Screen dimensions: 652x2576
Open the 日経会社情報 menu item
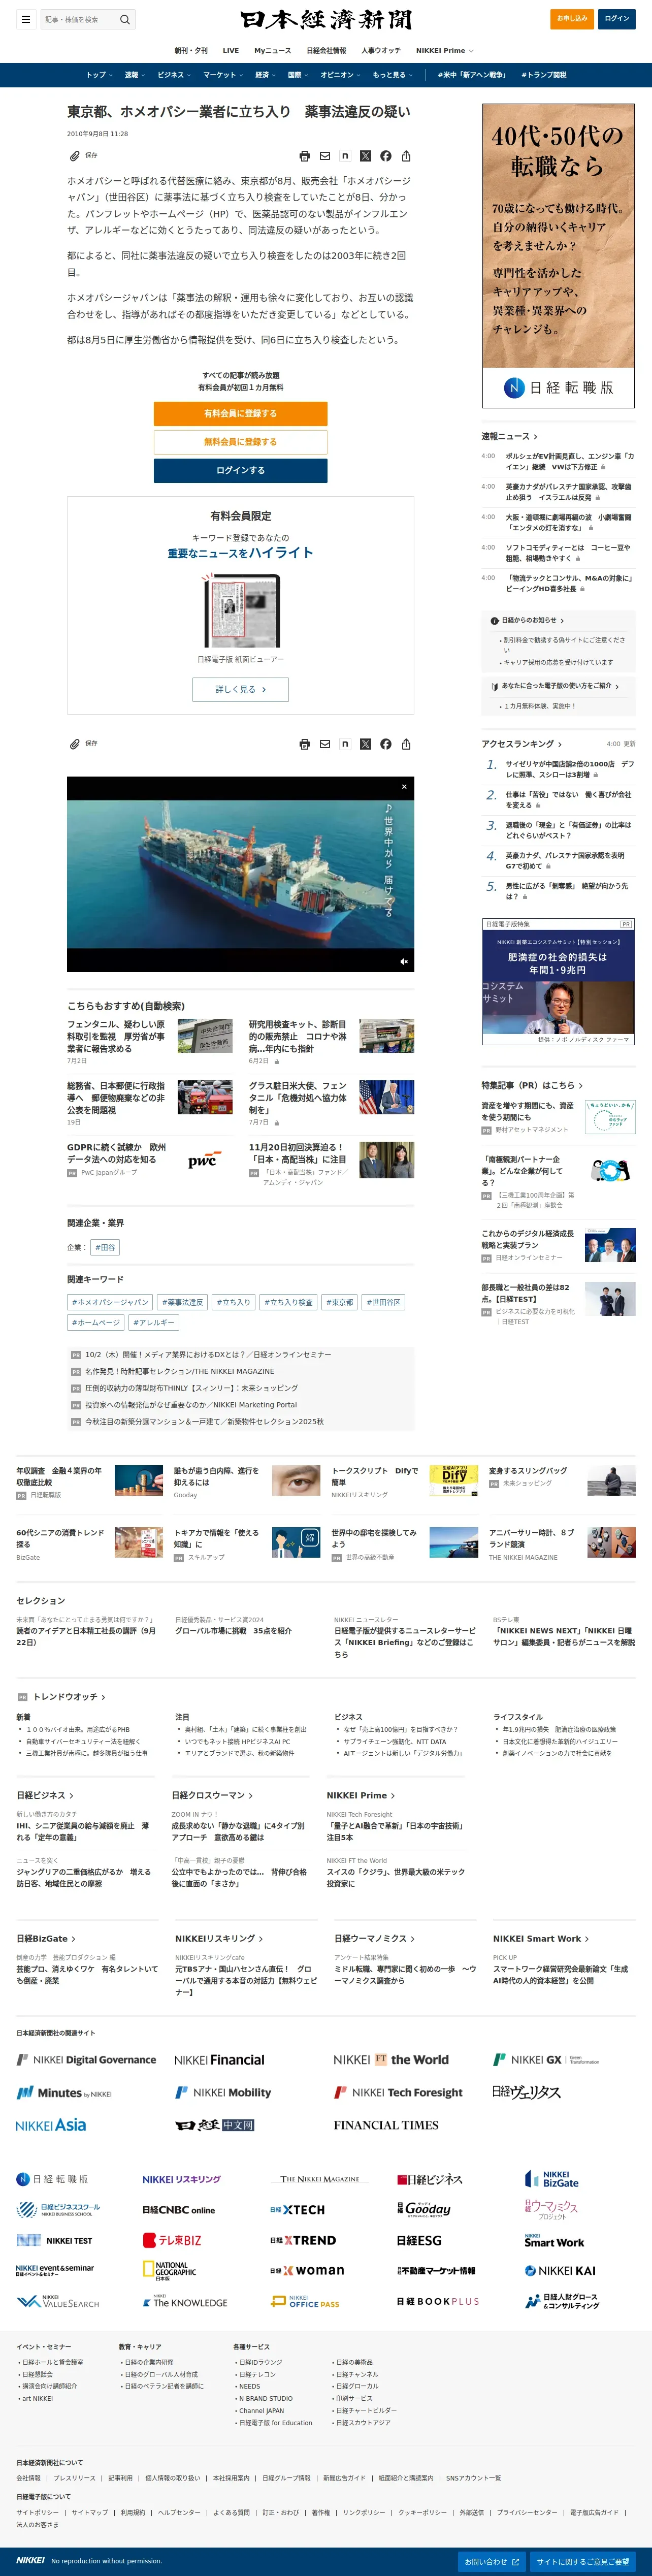click(326, 50)
